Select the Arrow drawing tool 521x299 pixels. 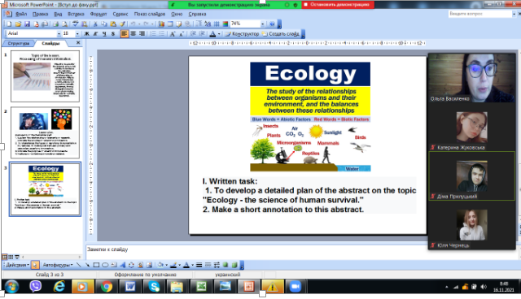click(x=87, y=265)
